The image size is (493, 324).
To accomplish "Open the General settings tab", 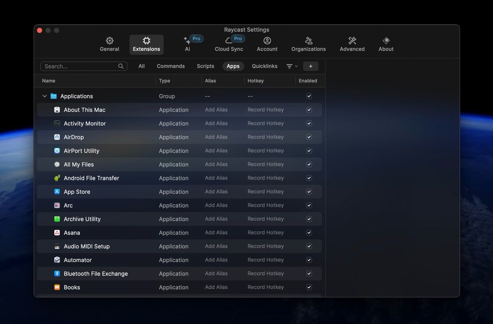I will click(x=109, y=44).
